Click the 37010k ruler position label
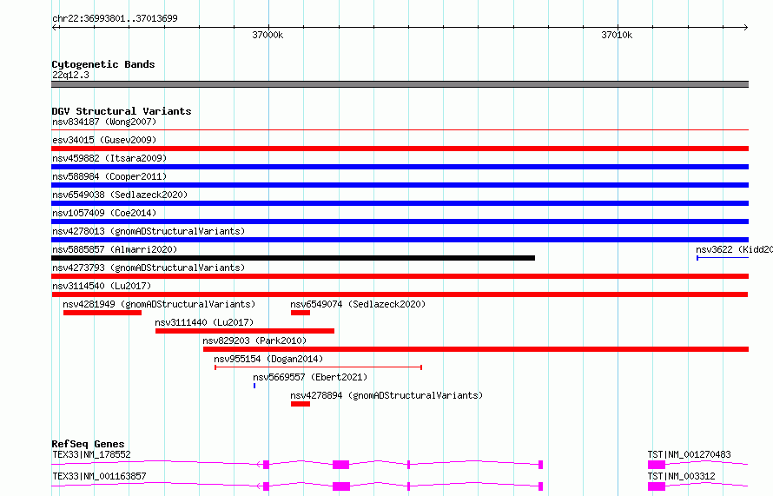The height and width of the screenshot is (496, 773). 617,35
